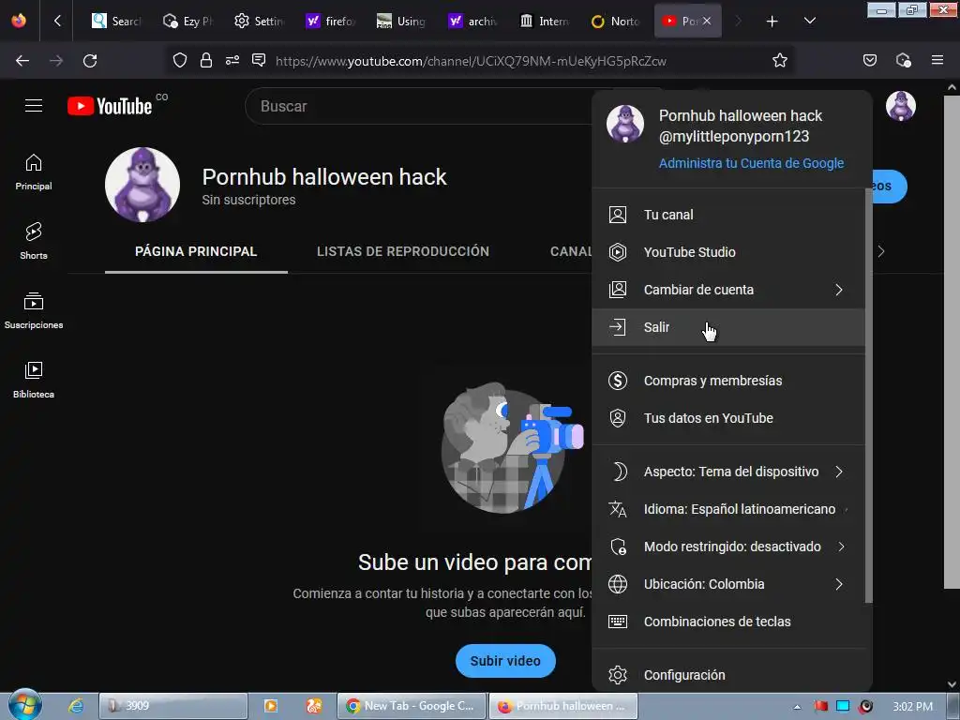The image size is (960, 720).
Task: Switch to New Tab Google Chrome window
Action: tap(411, 706)
